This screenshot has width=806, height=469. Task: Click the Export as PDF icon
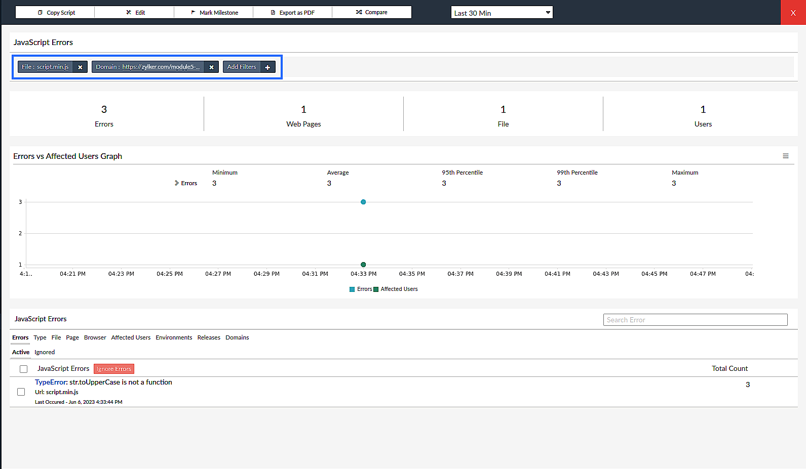(x=273, y=13)
